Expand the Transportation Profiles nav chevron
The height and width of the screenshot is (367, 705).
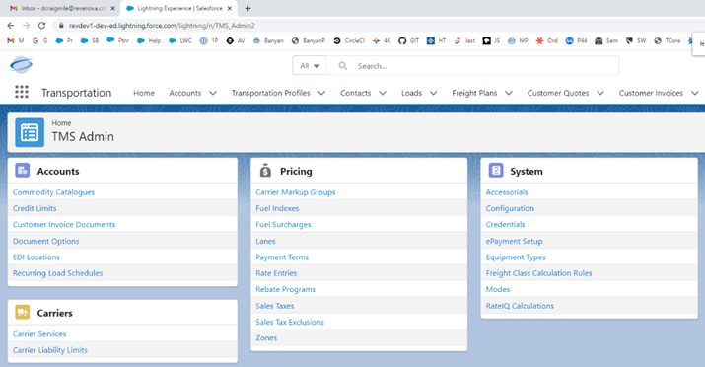[x=321, y=93]
